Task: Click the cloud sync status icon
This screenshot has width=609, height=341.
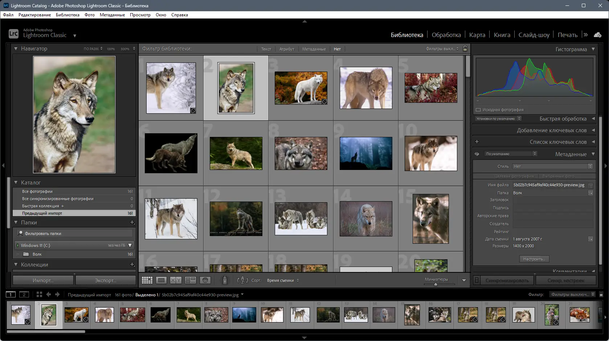Action: 597,35
